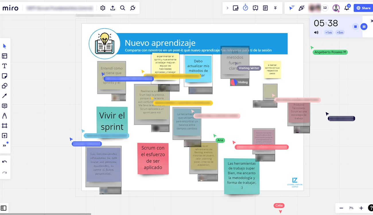This screenshot has height=215, width=373.
Task: Expand the collapsed top toolbar chevron
Action: pyautogui.click(x=228, y=8)
